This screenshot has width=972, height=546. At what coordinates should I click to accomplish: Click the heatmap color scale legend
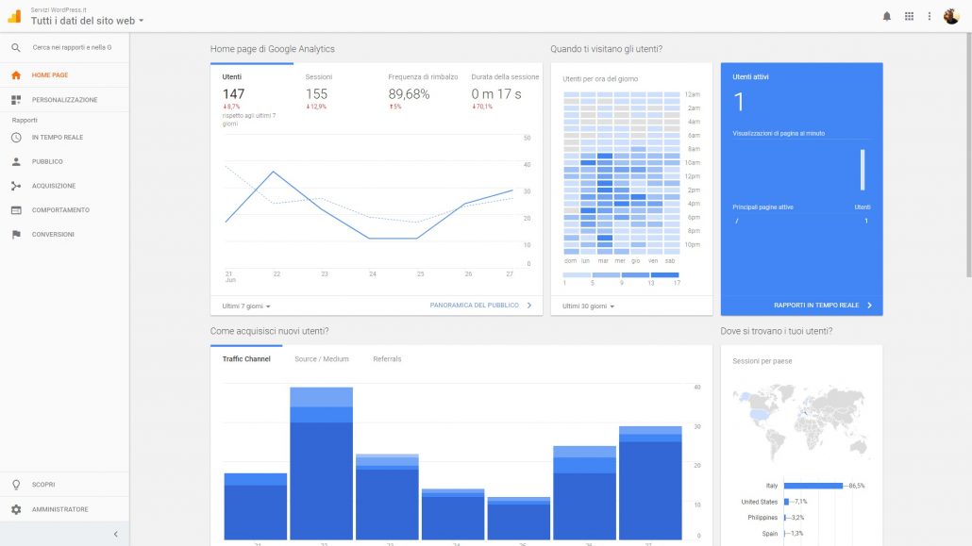pyautogui.click(x=621, y=275)
